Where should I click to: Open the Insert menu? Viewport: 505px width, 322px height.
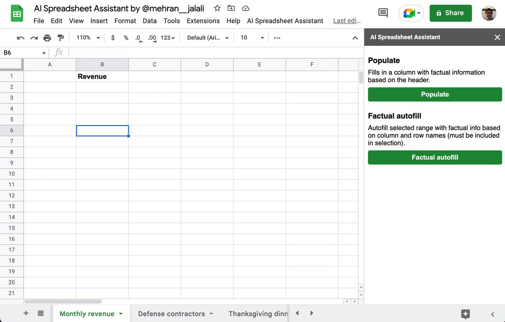point(99,21)
